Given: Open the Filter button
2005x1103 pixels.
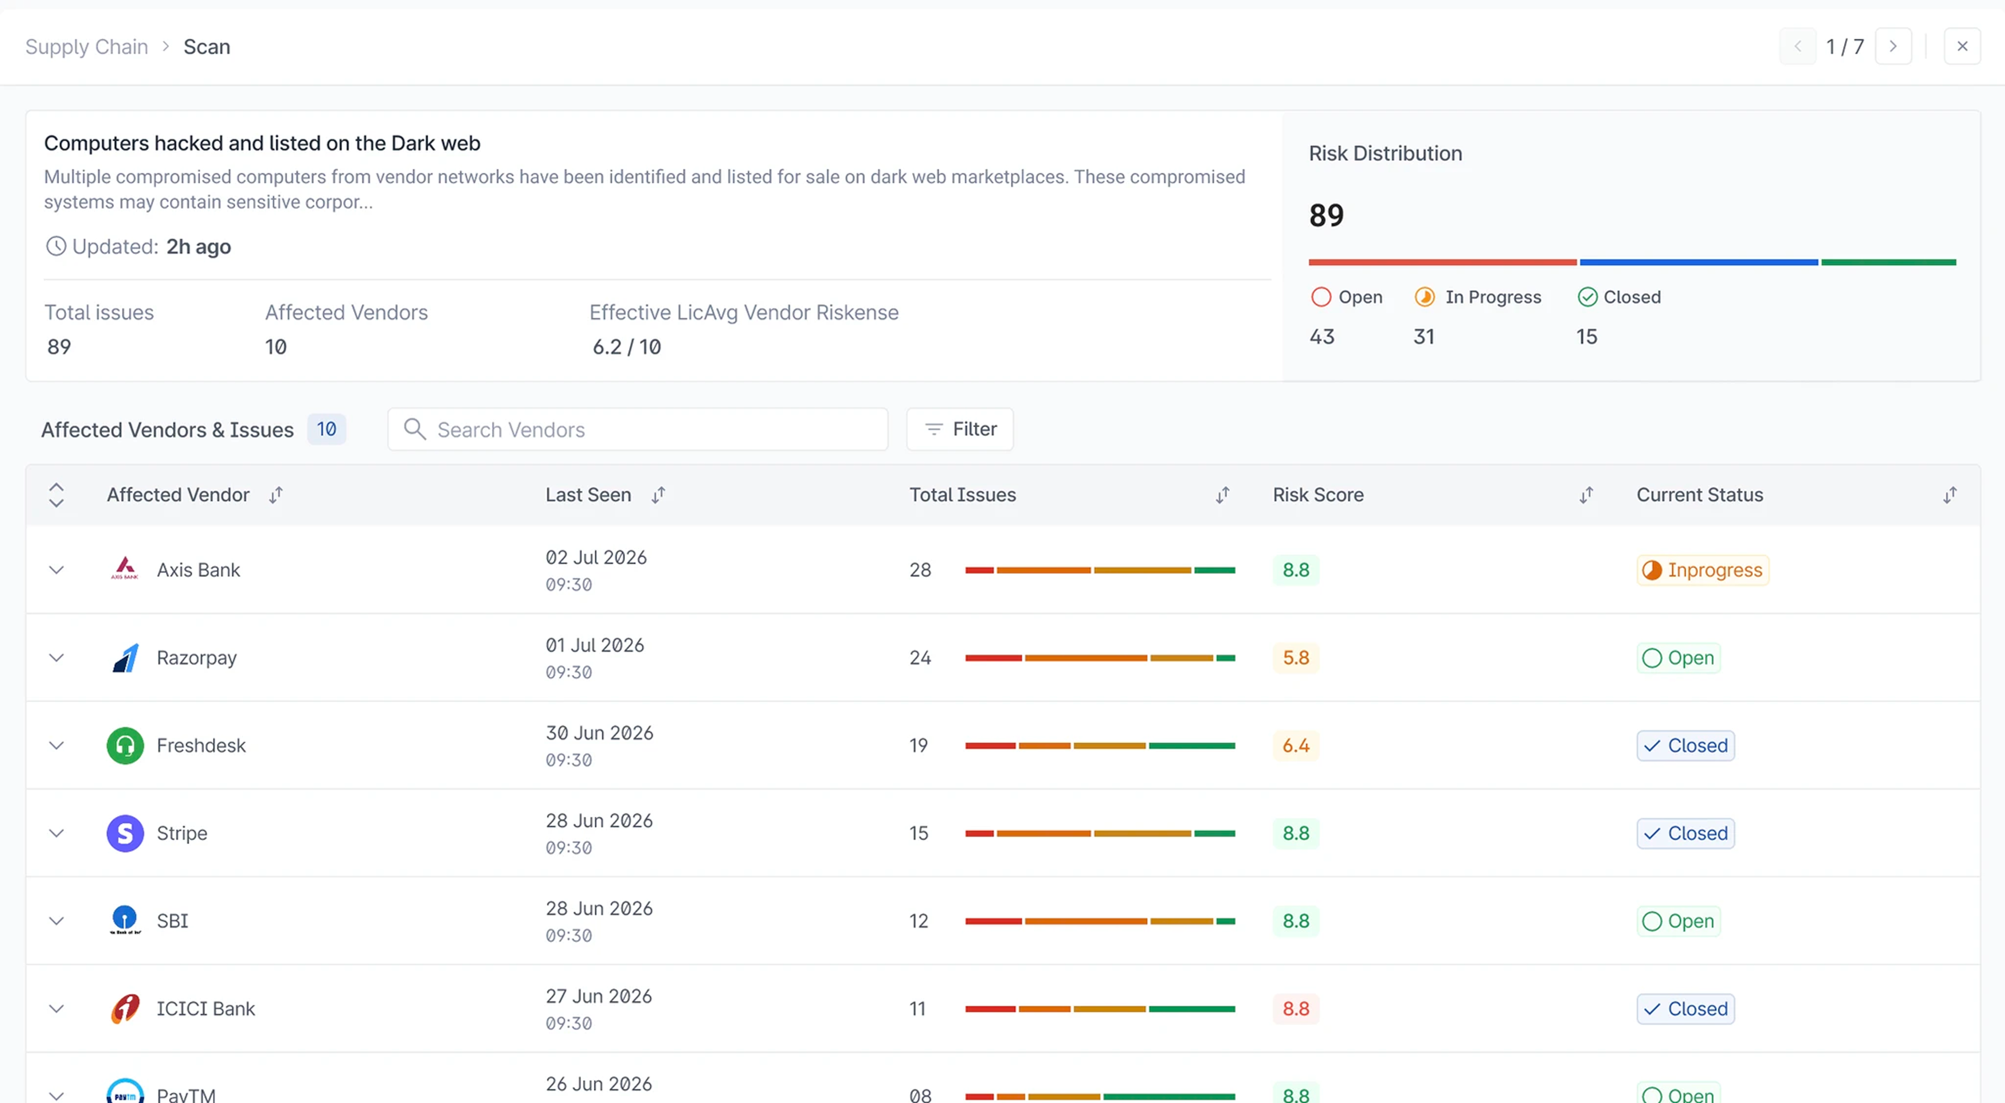Looking at the screenshot, I should click(960, 429).
